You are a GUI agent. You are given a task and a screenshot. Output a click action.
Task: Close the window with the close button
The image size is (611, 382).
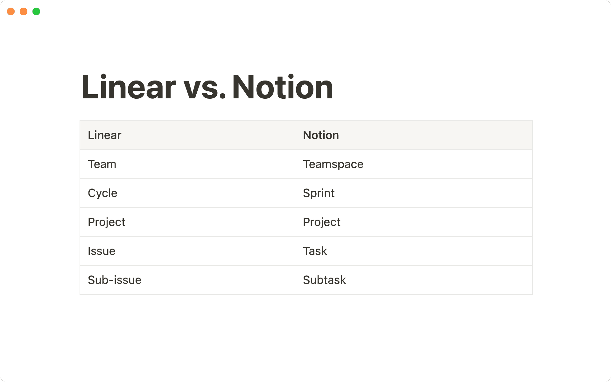point(11,11)
